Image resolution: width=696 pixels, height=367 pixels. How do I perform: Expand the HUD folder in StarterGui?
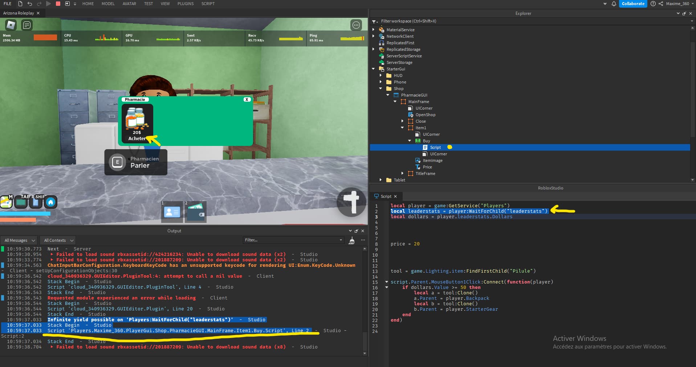tap(380, 75)
